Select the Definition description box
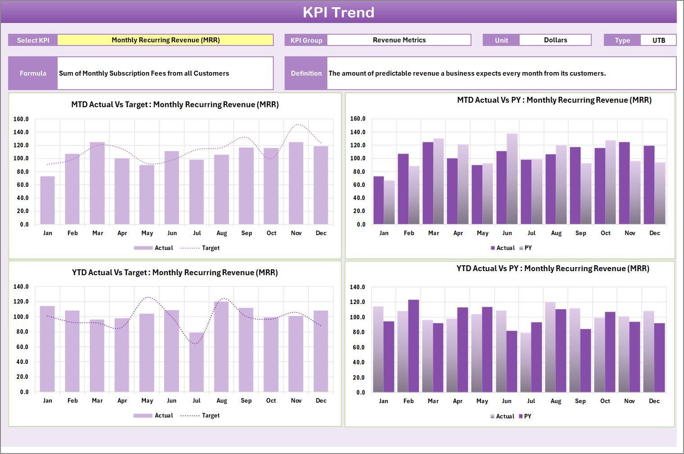Image resolution: width=684 pixels, height=454 pixels. pyautogui.click(x=502, y=73)
